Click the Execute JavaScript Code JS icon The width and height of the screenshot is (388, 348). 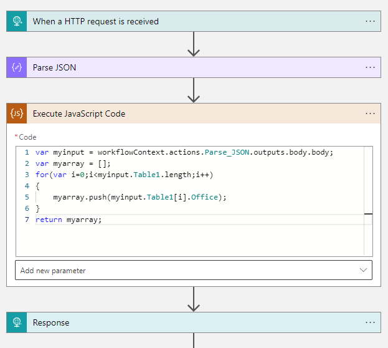(17, 114)
